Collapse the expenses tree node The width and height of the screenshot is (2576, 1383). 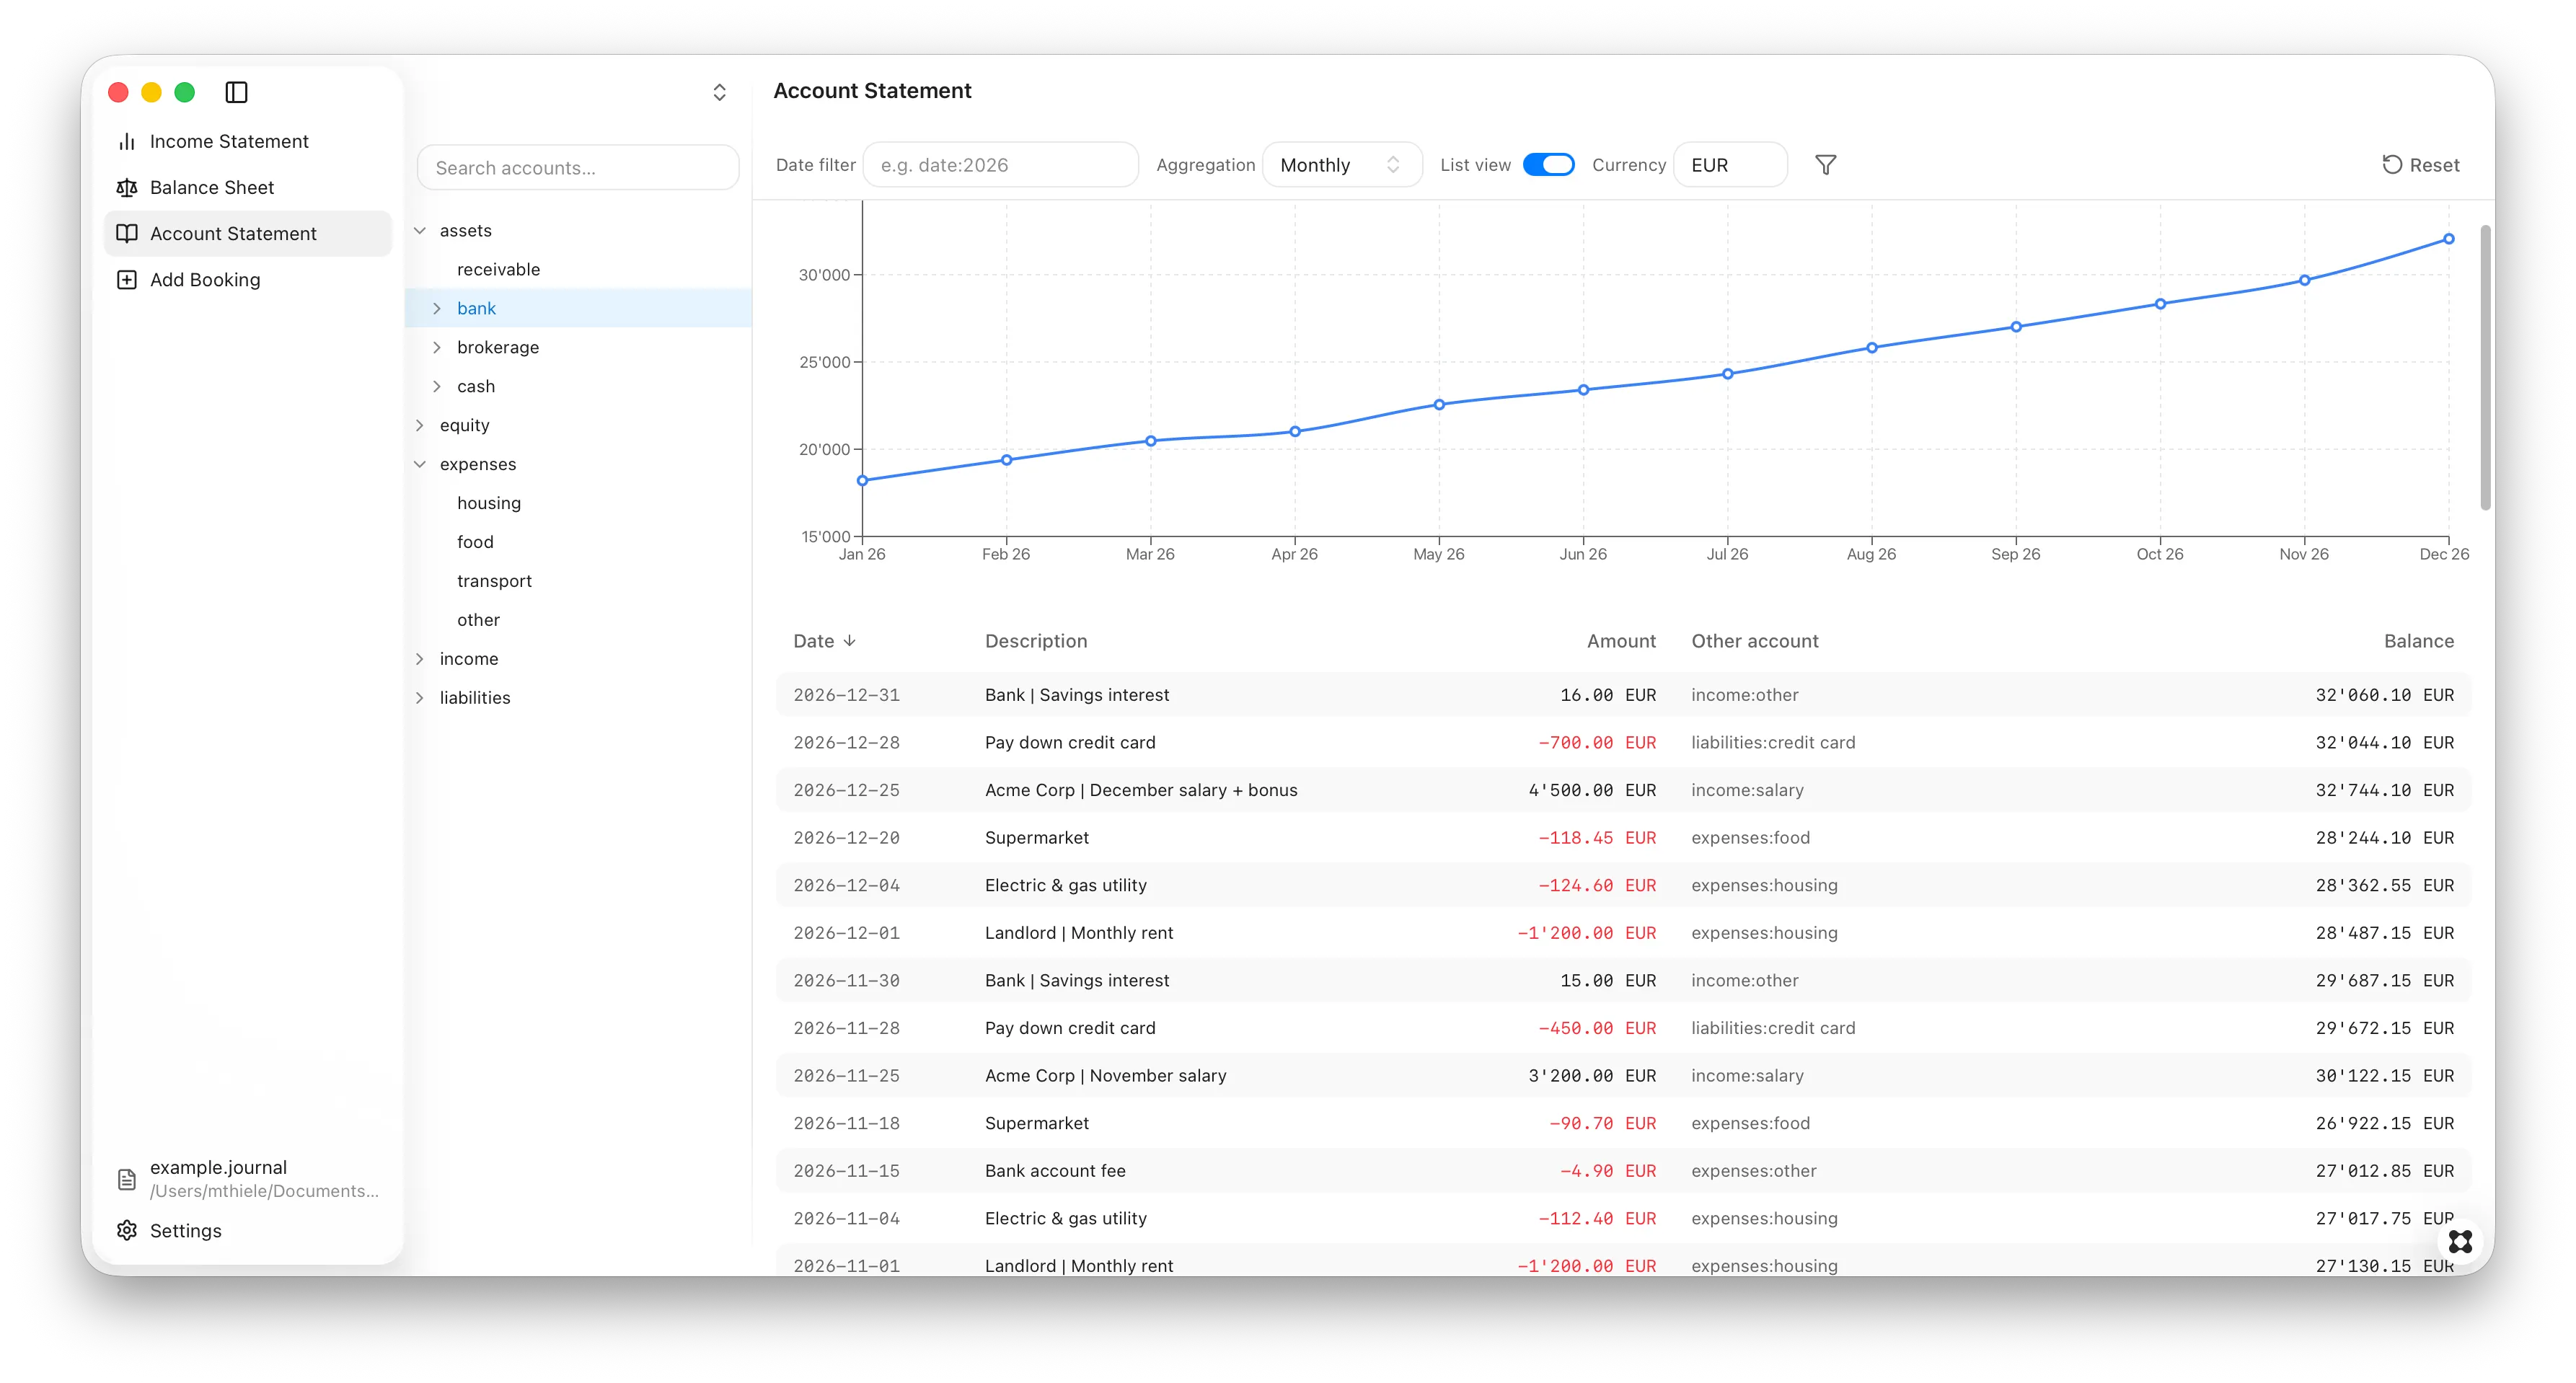(x=420, y=464)
